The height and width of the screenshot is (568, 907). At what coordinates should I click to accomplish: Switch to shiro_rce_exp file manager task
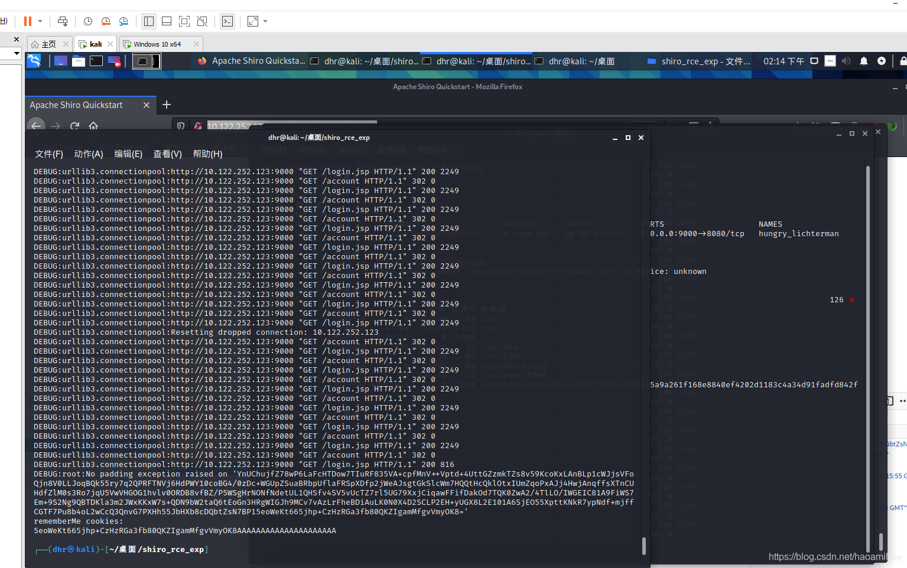pyautogui.click(x=699, y=61)
